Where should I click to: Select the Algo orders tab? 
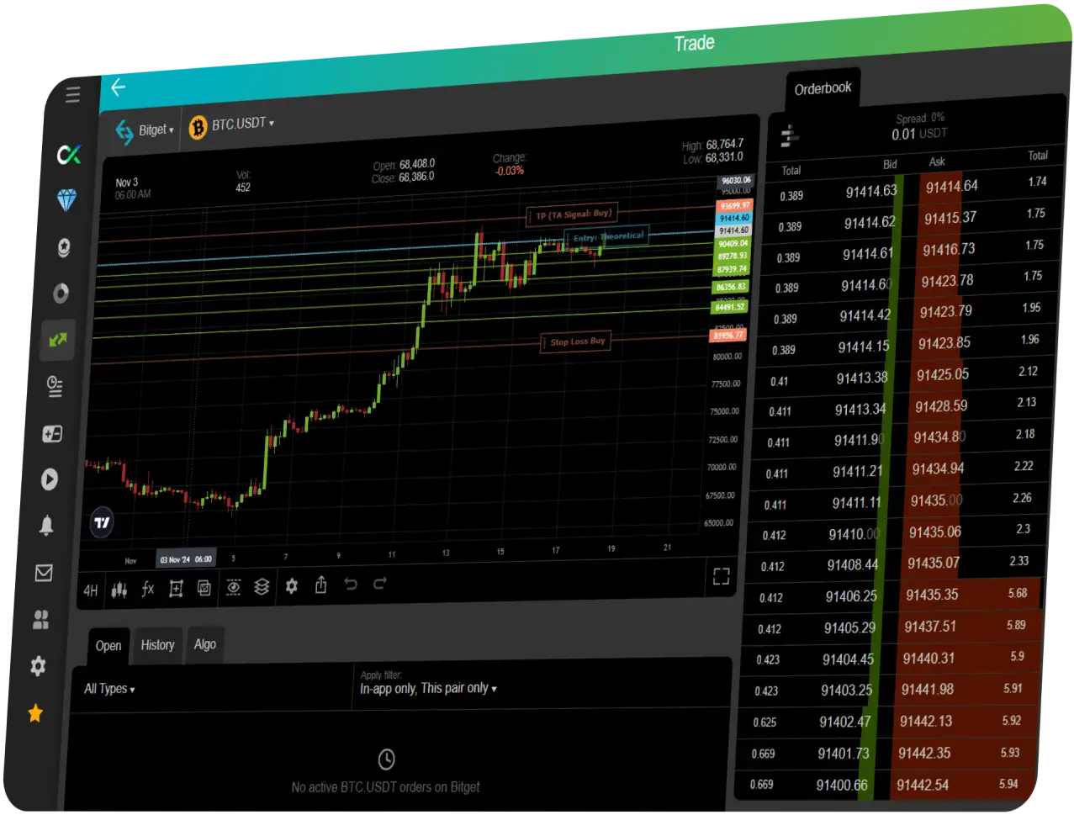pyautogui.click(x=204, y=643)
